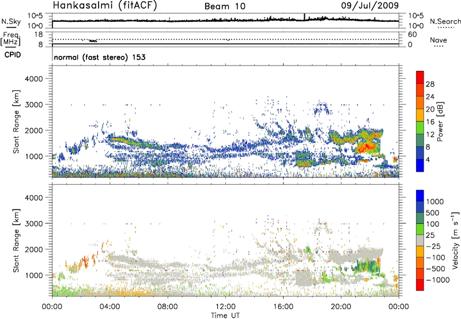Viewport: 461px width, 319px height.
Task: Pick the light green power swatch between 12 and 16
Action: 420,127
